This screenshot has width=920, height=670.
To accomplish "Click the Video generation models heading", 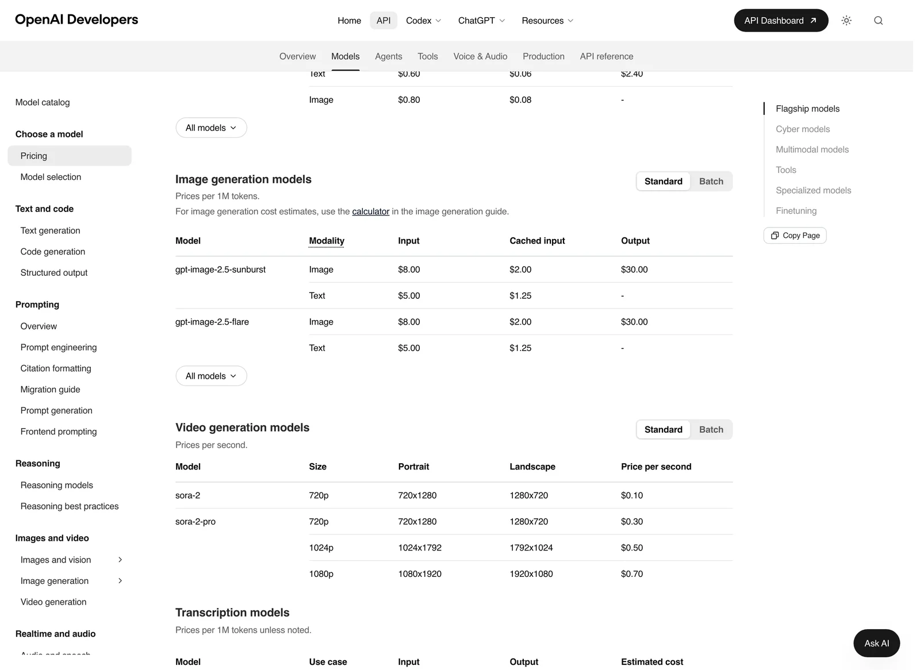I will pos(242,428).
